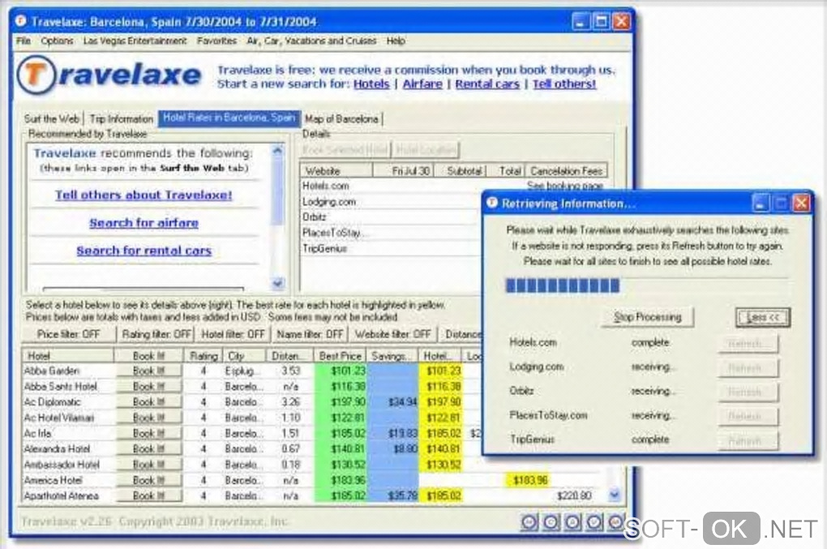
Task: Close the Retrieving Information dialog
Action: (800, 203)
